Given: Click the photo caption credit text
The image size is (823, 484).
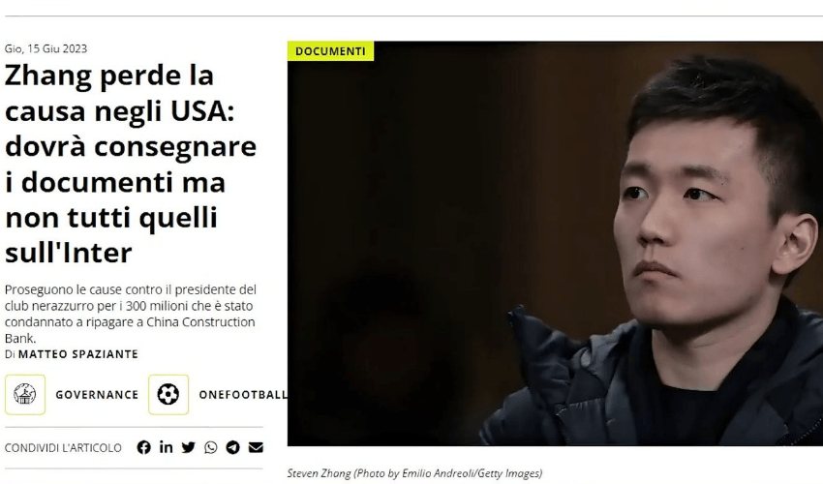Looking at the screenshot, I should coord(414,473).
